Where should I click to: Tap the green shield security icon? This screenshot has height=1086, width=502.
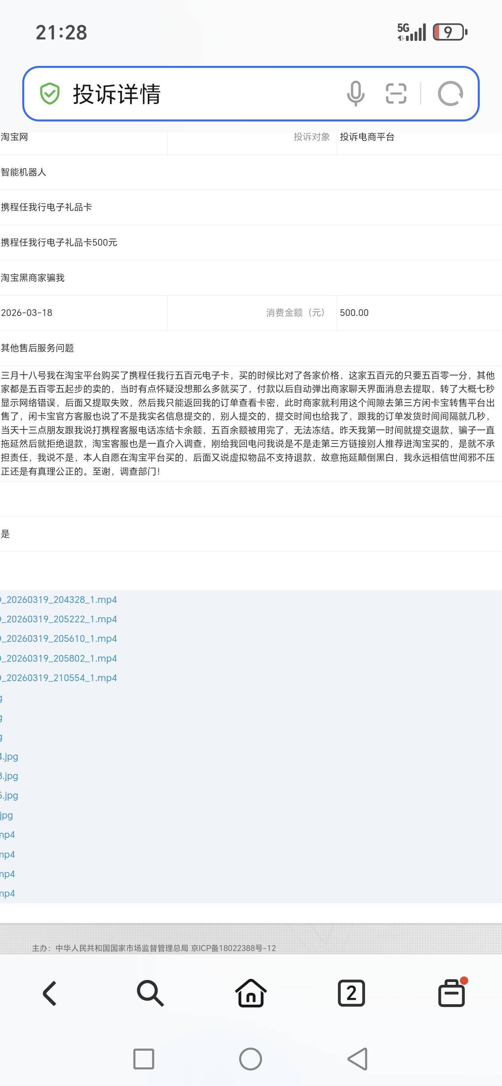coord(50,94)
